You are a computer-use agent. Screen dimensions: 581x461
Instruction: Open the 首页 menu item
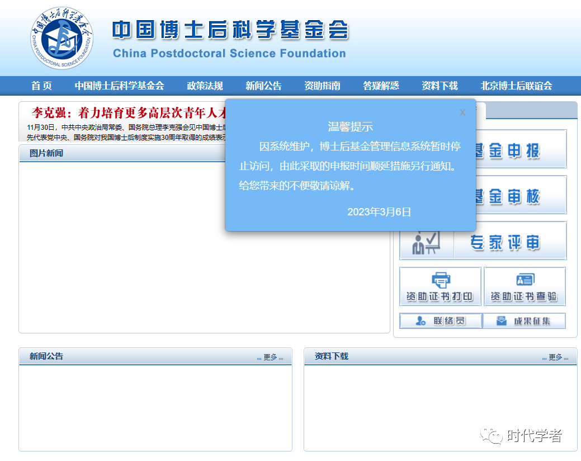click(x=41, y=86)
